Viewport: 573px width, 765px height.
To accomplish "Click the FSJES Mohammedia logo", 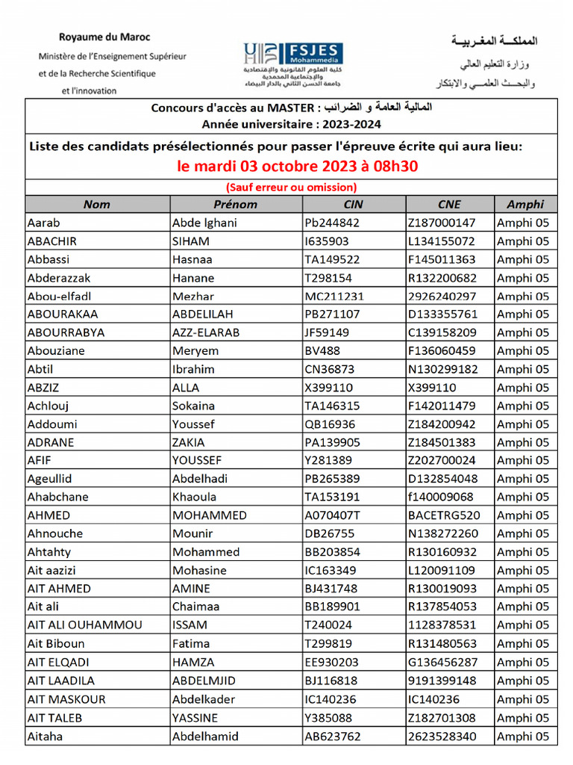I will [292, 65].
